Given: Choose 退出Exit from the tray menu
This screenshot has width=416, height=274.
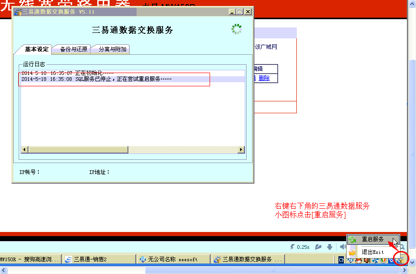Looking at the screenshot, I should [373, 252].
